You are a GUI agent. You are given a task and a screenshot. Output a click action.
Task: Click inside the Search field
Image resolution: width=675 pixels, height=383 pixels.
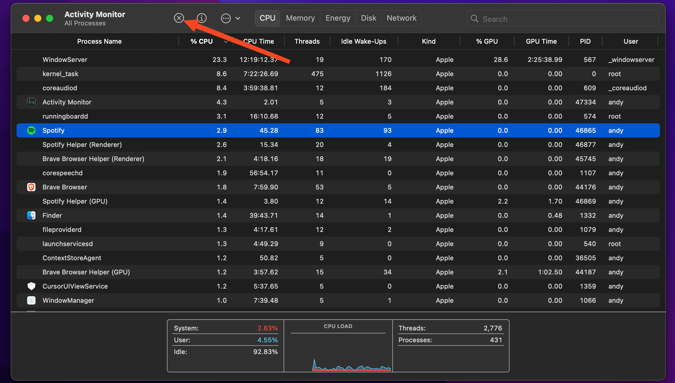pyautogui.click(x=561, y=18)
